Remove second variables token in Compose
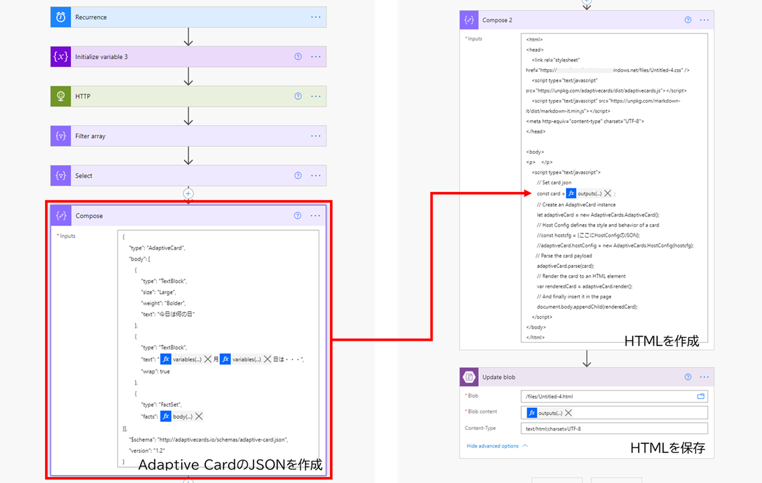The height and width of the screenshot is (483, 762). (267, 359)
